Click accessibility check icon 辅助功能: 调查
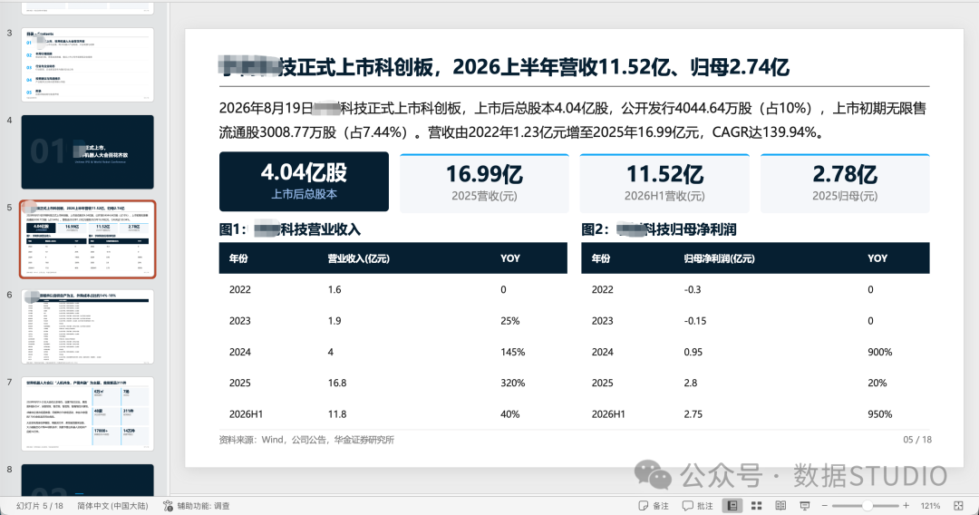The height and width of the screenshot is (515, 979). (197, 506)
